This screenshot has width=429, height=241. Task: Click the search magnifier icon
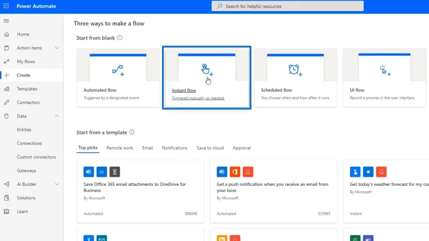[219, 6]
